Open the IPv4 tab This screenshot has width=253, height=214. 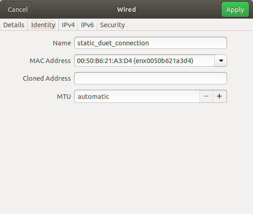coord(68,25)
